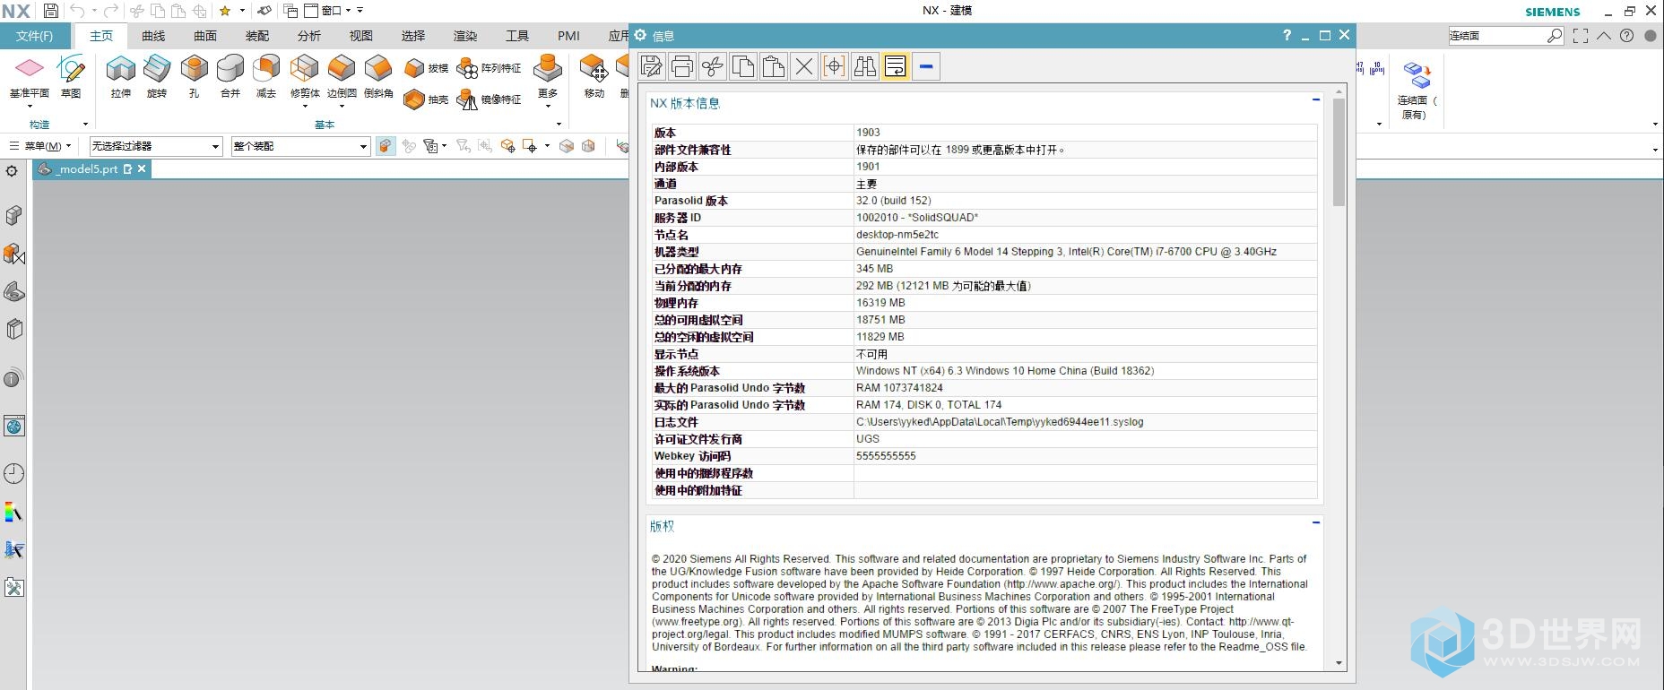Select the 边倒圆 edge blend tool
The height and width of the screenshot is (690, 1664).
[x=342, y=77]
